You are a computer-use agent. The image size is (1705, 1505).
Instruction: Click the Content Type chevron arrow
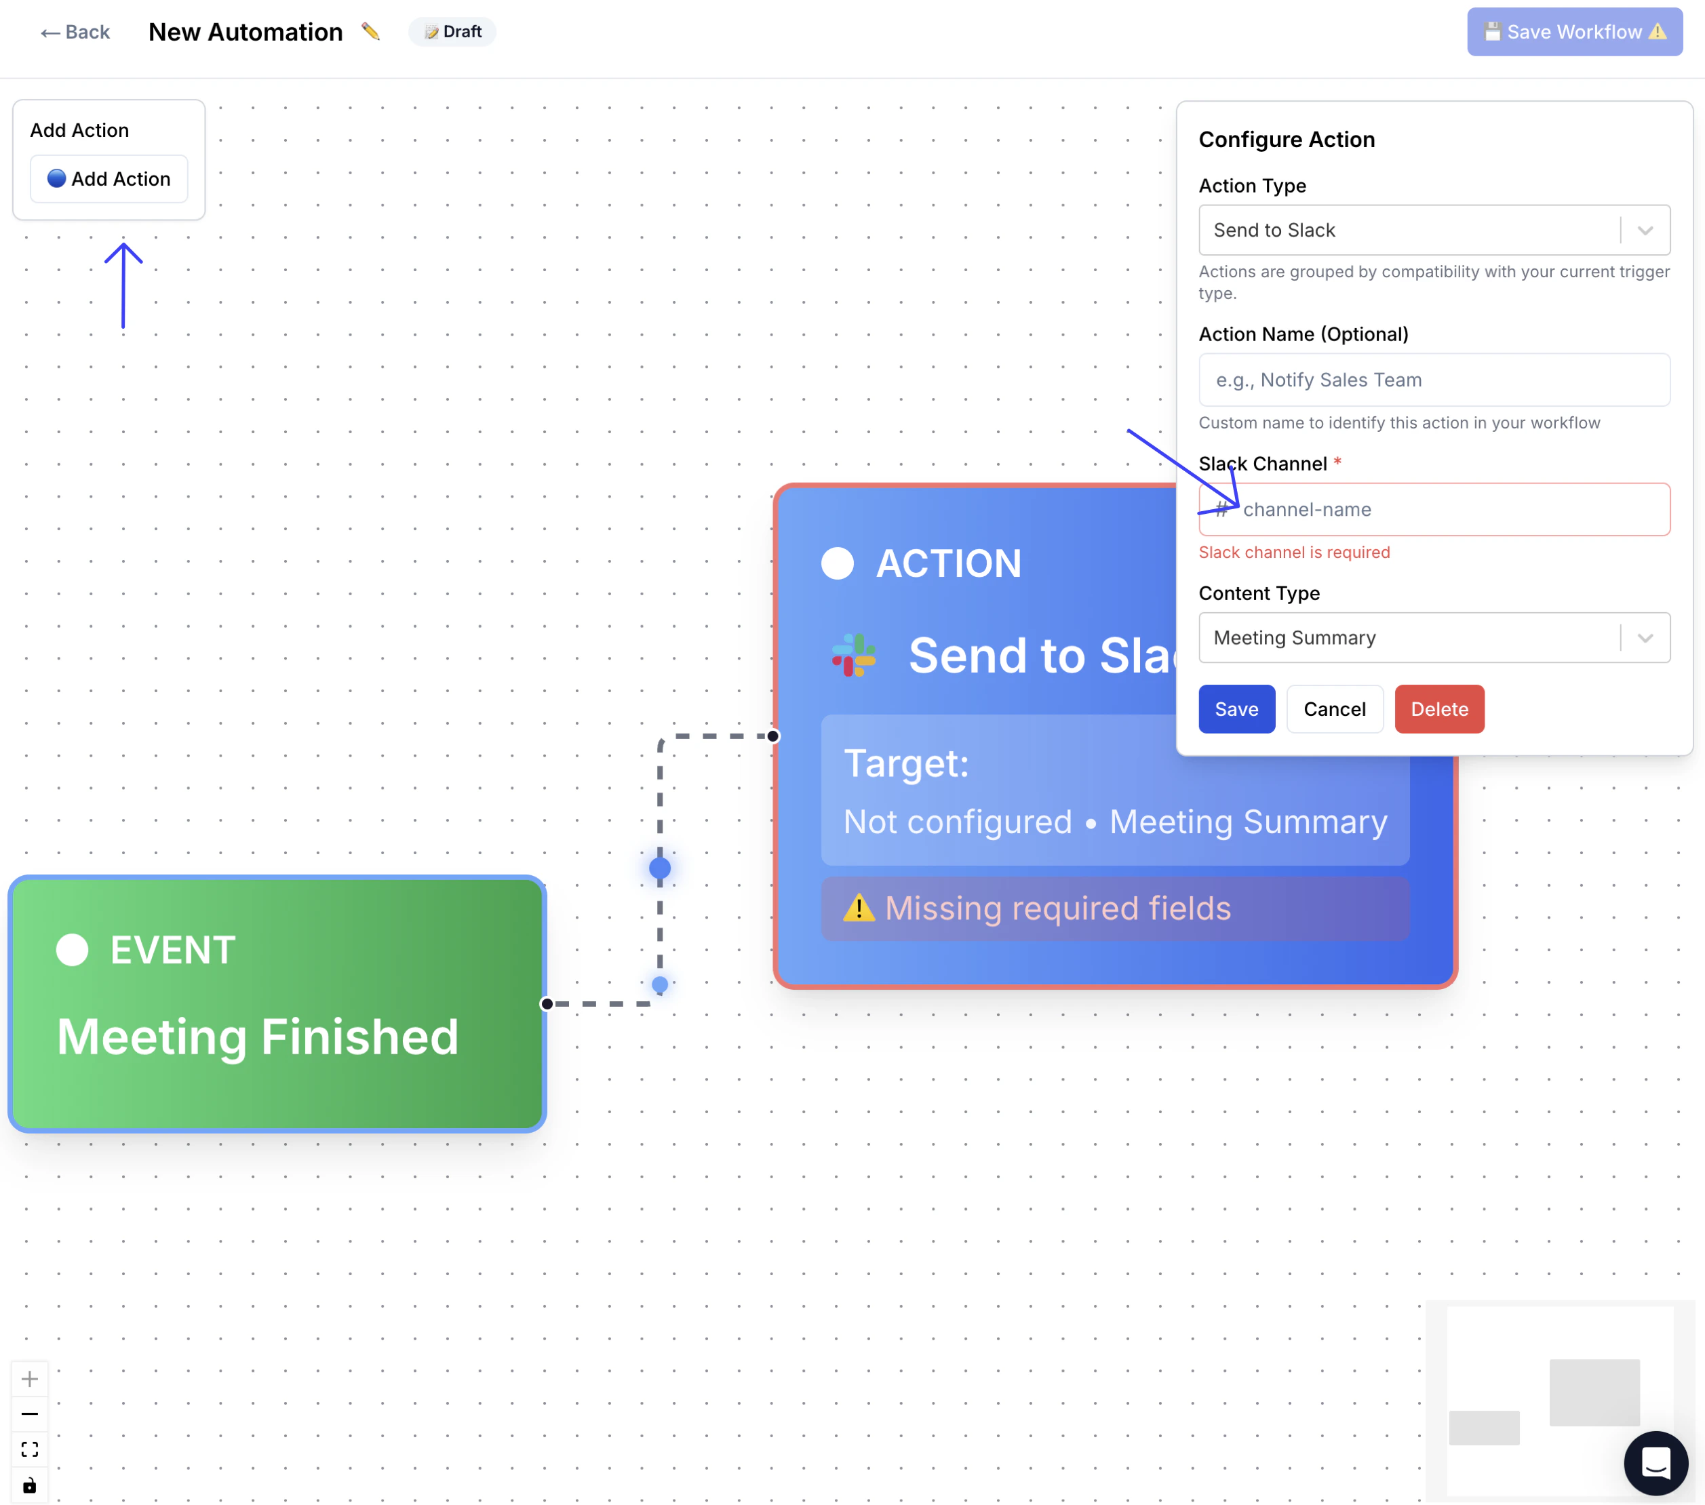click(x=1645, y=638)
